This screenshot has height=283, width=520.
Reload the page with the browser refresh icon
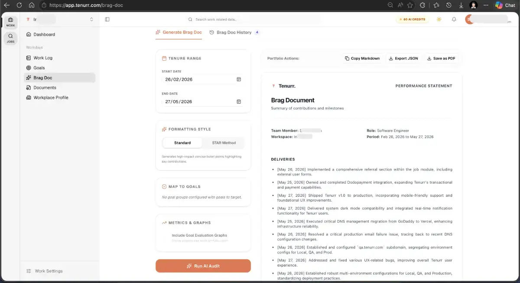(x=19, y=5)
